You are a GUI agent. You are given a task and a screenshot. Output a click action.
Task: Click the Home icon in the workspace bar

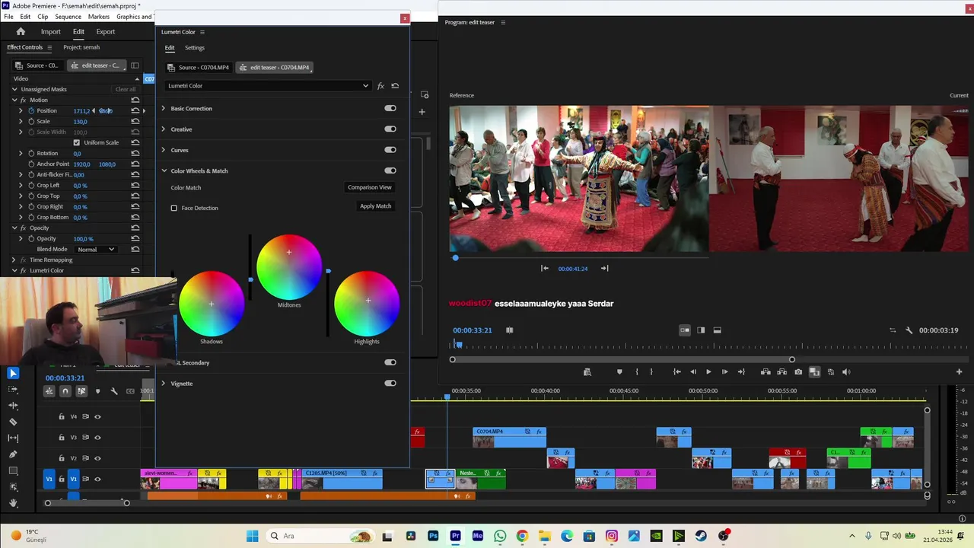click(21, 31)
